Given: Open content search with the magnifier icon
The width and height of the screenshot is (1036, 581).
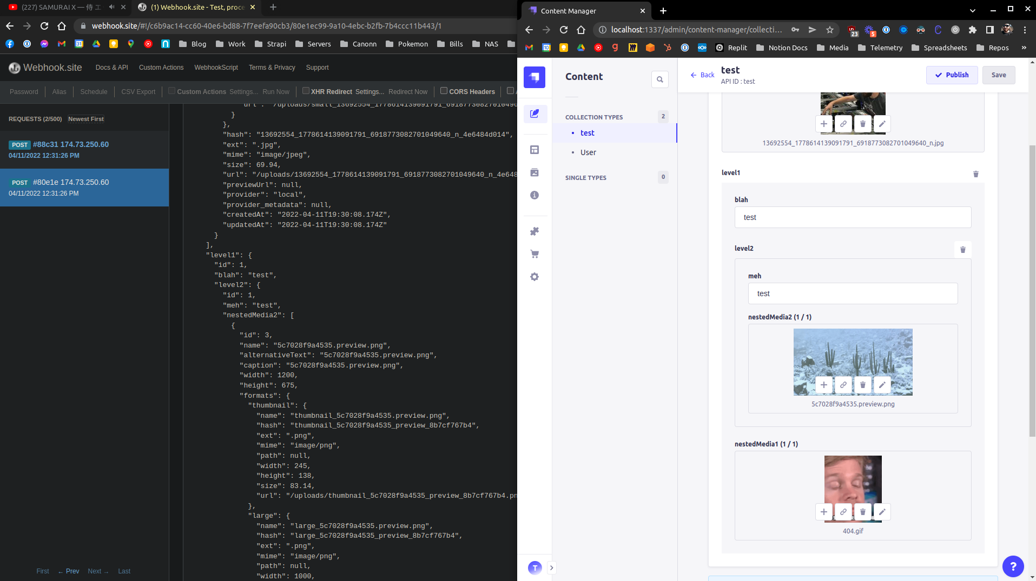Looking at the screenshot, I should pos(659,79).
